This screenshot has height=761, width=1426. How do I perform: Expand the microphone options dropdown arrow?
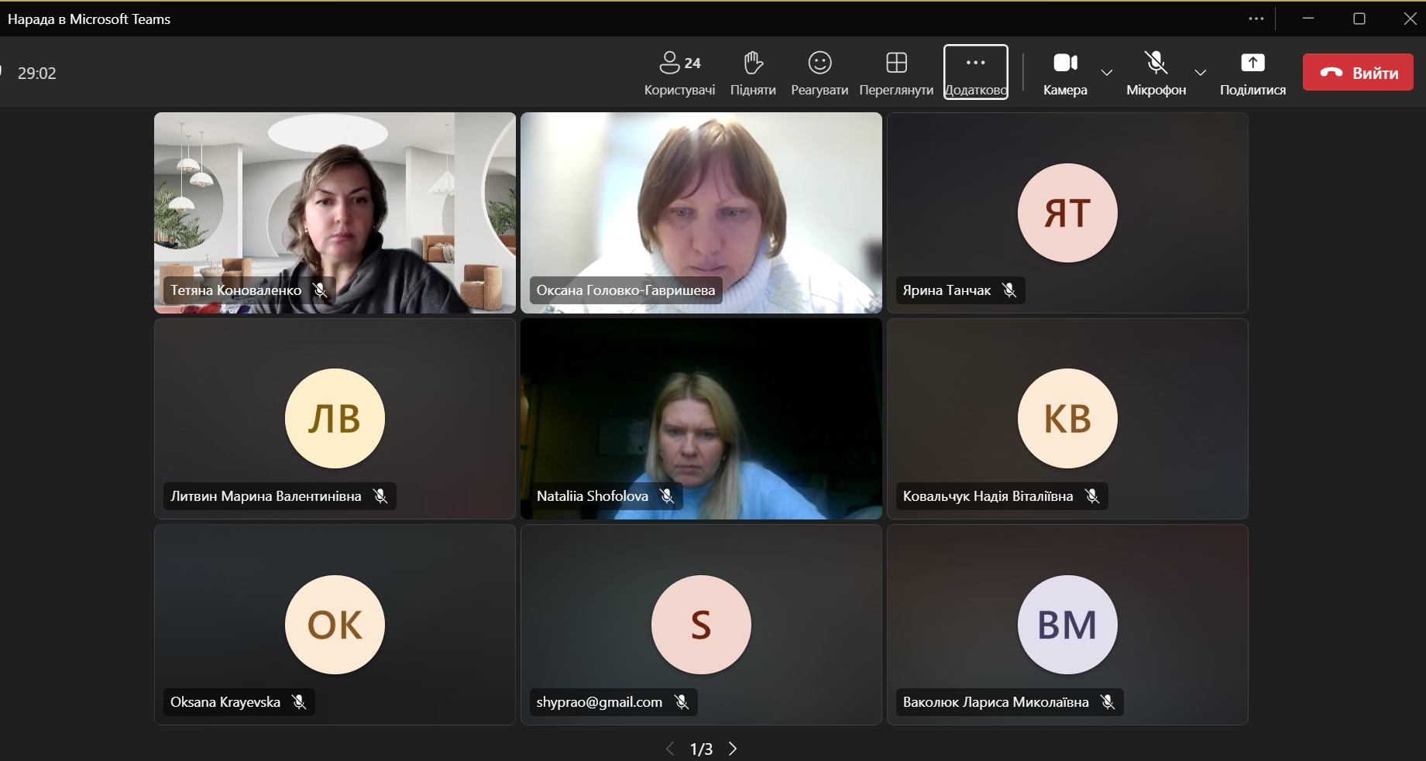point(1201,73)
